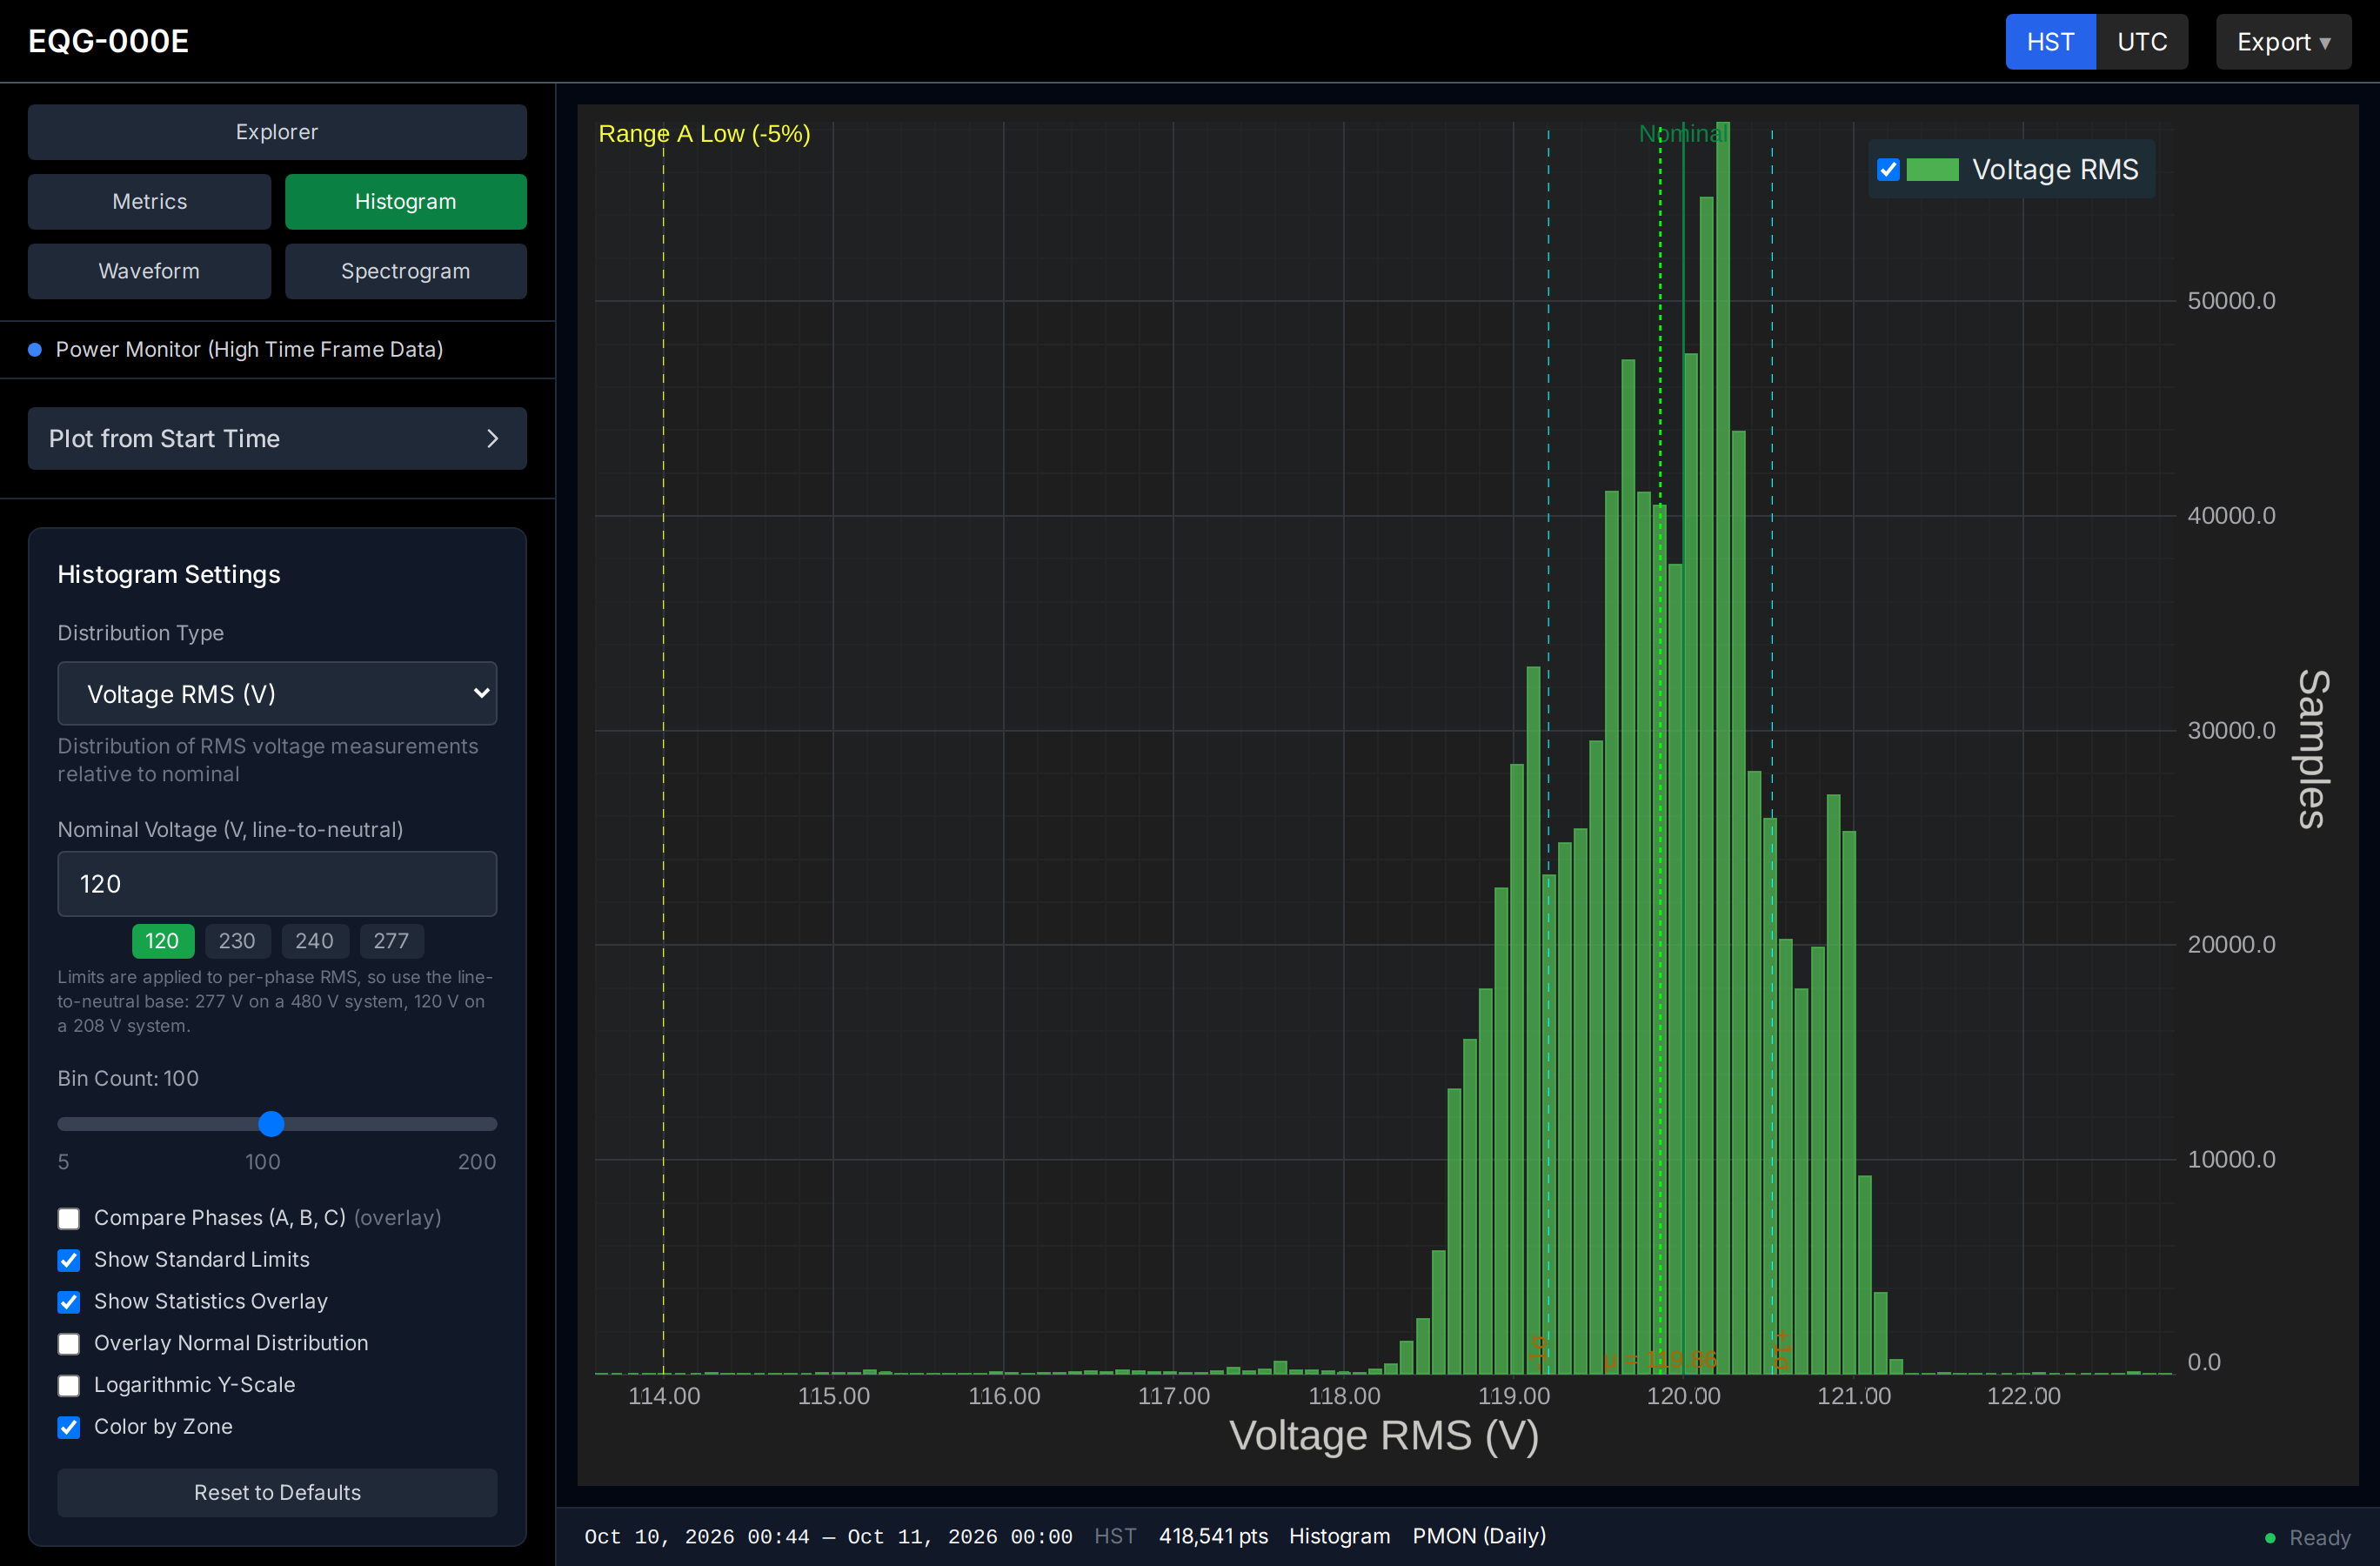The image size is (2380, 1566).
Task: Click Reset to Defaults button
Action: [x=277, y=1493]
